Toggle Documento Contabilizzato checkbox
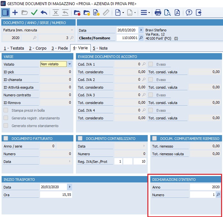Viewport: 223px width, 217px height. click(x=80, y=138)
